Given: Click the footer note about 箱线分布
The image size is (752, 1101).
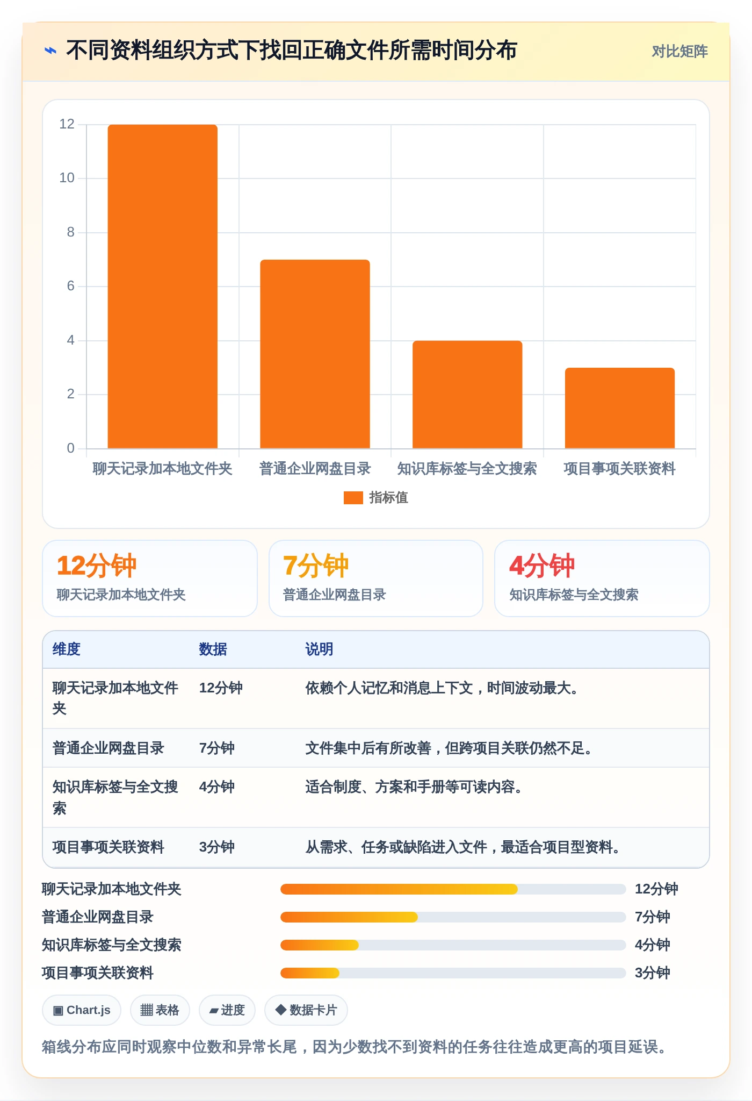Looking at the screenshot, I should (x=355, y=1047).
